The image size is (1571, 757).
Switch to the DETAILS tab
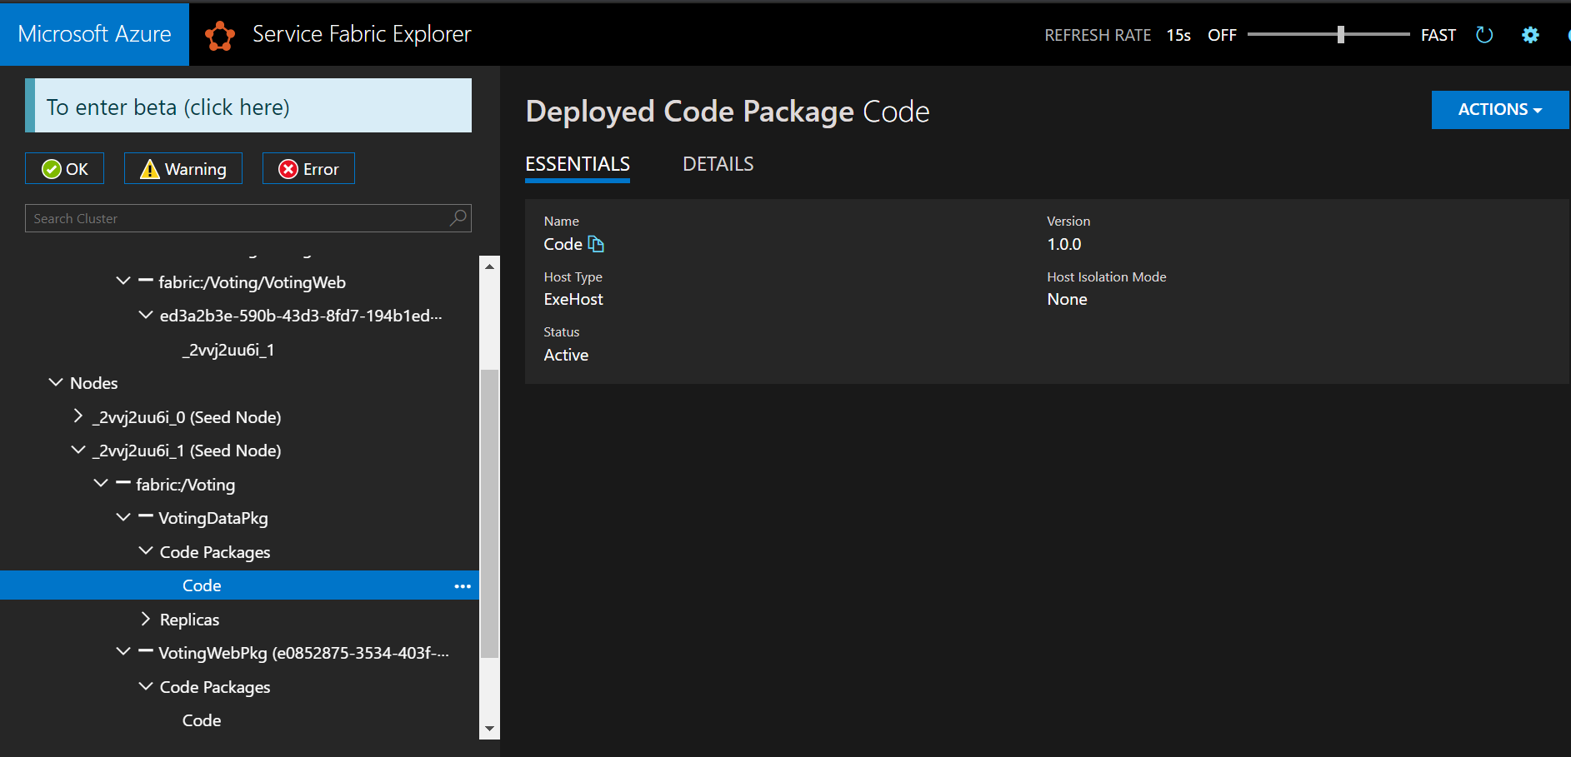pyautogui.click(x=718, y=163)
